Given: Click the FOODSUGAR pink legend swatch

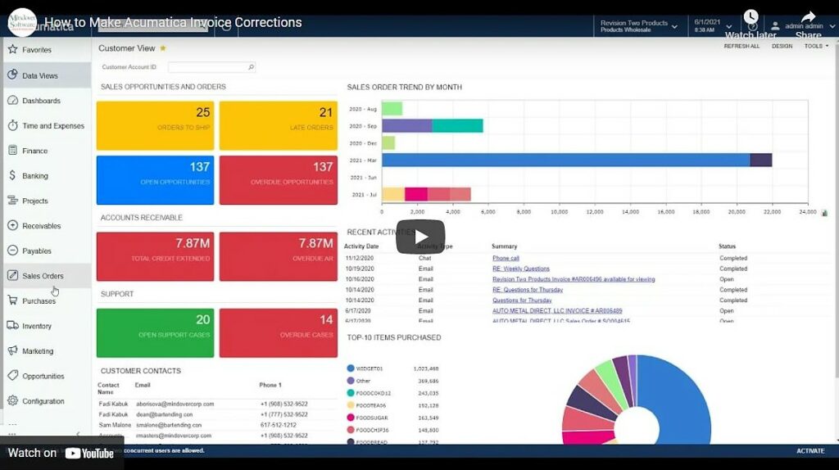Looking at the screenshot, I should point(351,417).
